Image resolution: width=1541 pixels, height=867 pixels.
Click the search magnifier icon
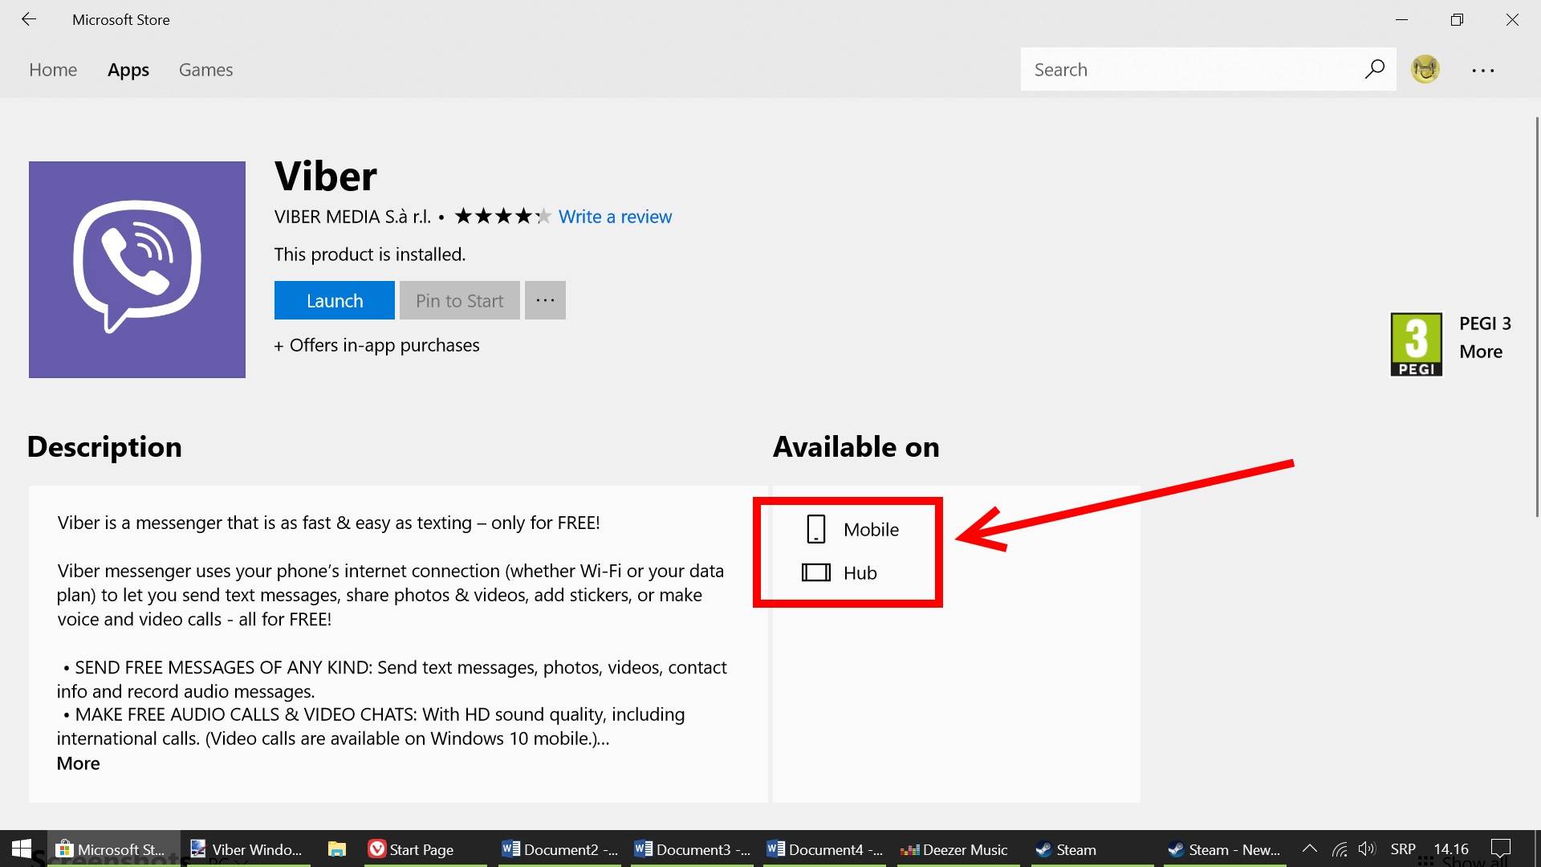(1374, 69)
